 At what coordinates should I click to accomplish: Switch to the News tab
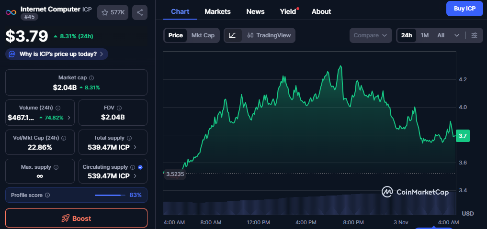[x=255, y=11]
